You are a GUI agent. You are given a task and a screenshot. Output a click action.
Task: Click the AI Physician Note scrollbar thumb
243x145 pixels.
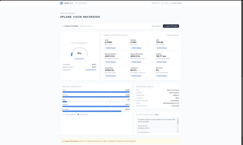(x=178, y=121)
